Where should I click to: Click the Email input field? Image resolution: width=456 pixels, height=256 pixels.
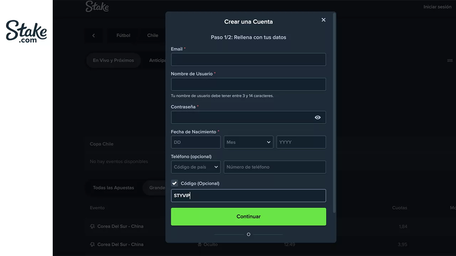(248, 59)
